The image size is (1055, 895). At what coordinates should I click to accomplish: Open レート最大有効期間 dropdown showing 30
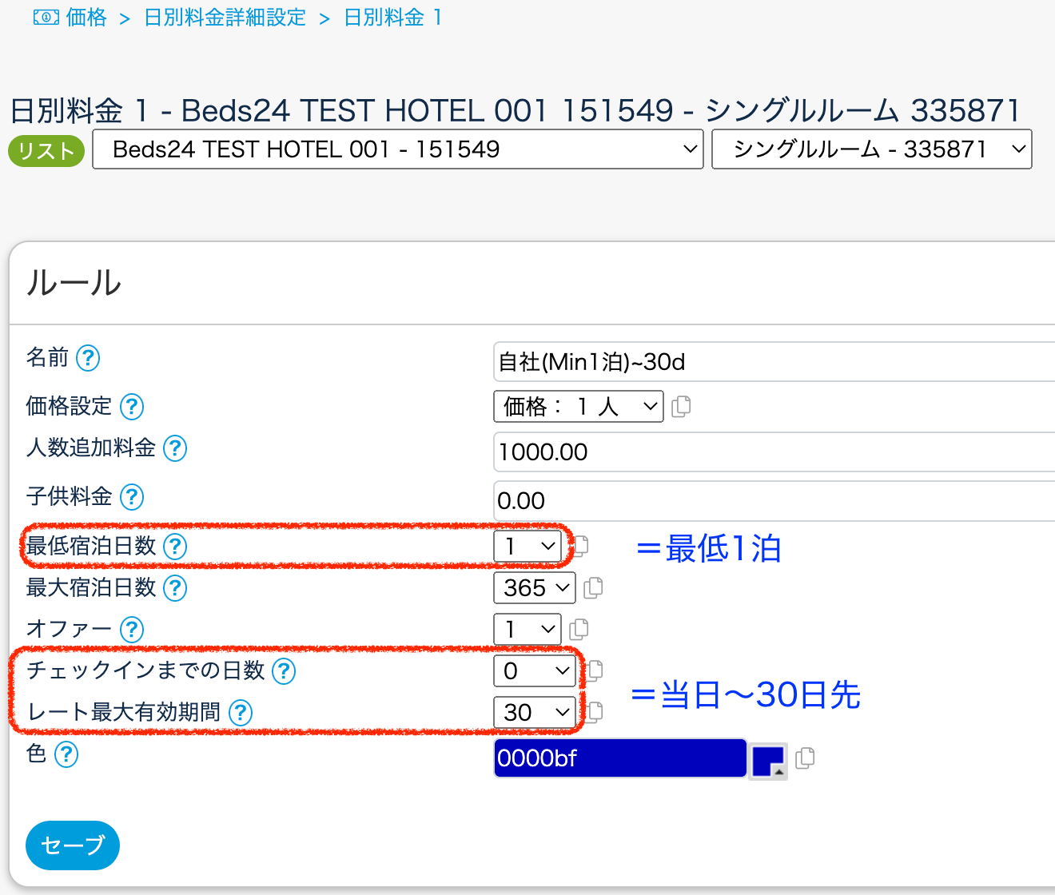tap(535, 712)
